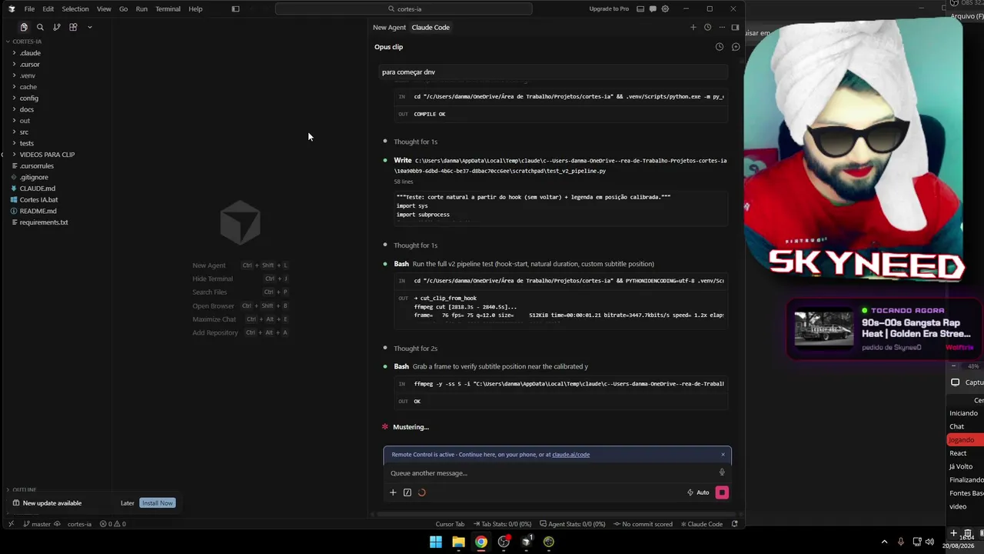
Task: Open the Source Control icon
Action: 56,27
